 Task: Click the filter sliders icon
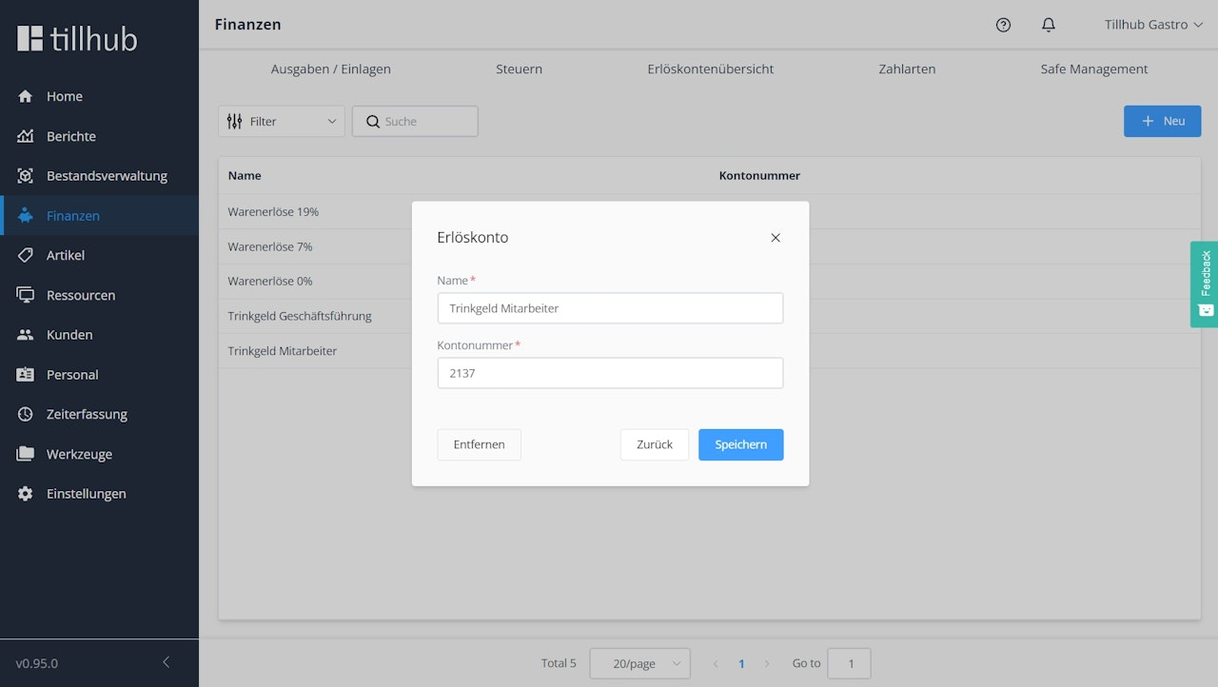pyautogui.click(x=235, y=122)
